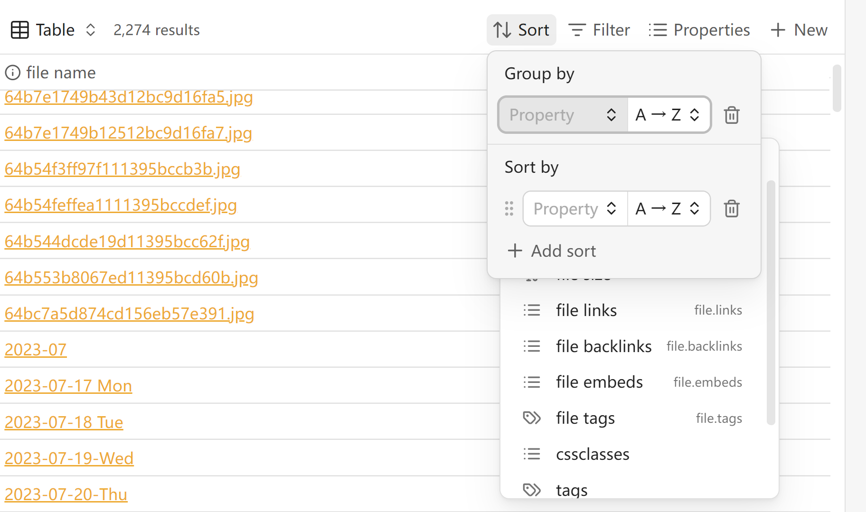Change Group by order A→Z selector
The height and width of the screenshot is (512, 866).
point(668,115)
